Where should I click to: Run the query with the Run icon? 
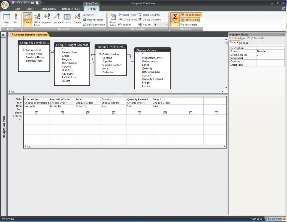pyautogui.click(x=16, y=19)
